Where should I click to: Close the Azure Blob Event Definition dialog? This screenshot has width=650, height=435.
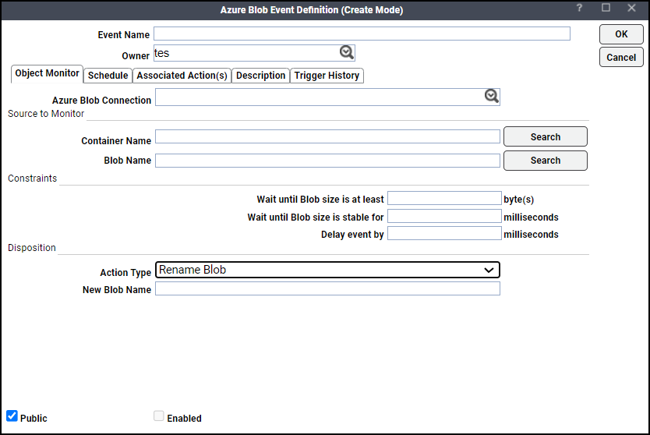[x=631, y=8]
